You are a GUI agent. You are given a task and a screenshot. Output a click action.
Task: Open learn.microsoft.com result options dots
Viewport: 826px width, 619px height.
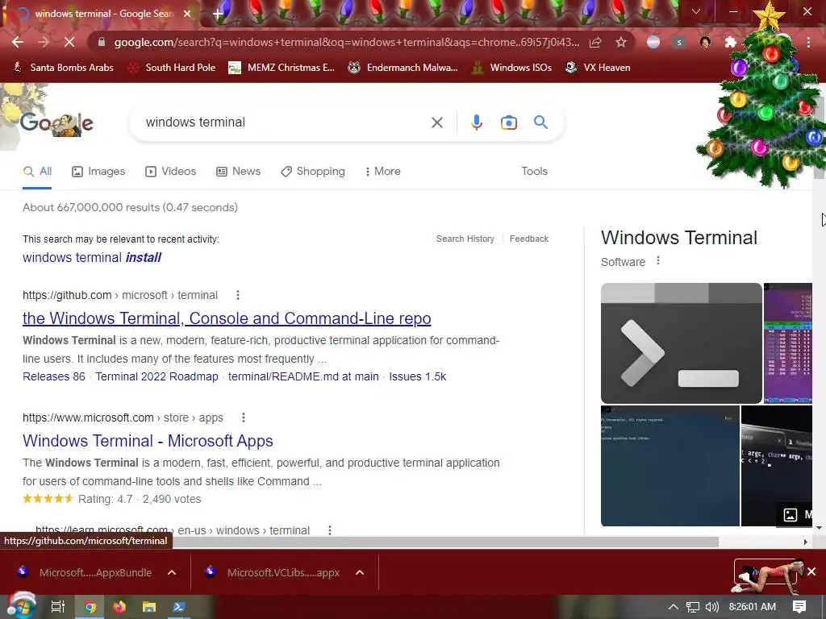330,530
